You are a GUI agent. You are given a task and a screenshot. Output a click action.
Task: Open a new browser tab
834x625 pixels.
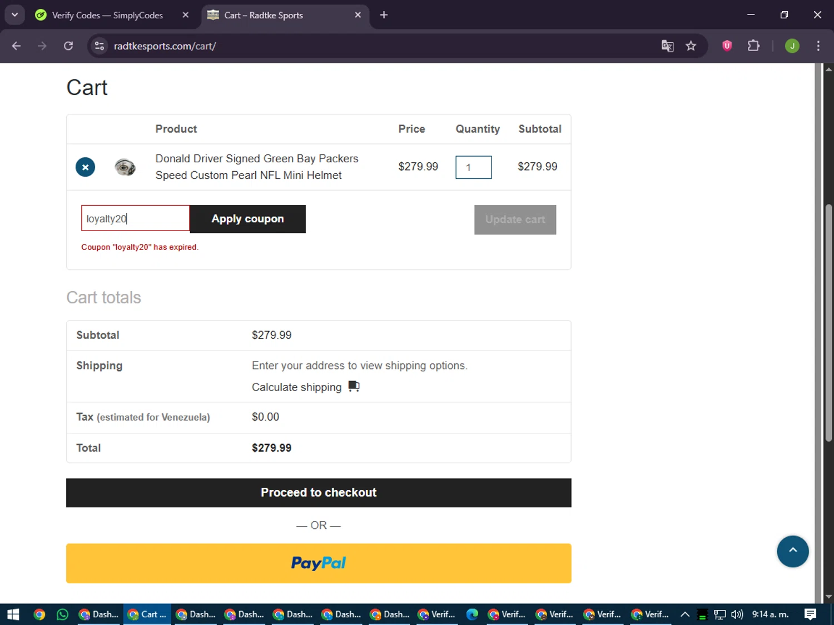(384, 15)
